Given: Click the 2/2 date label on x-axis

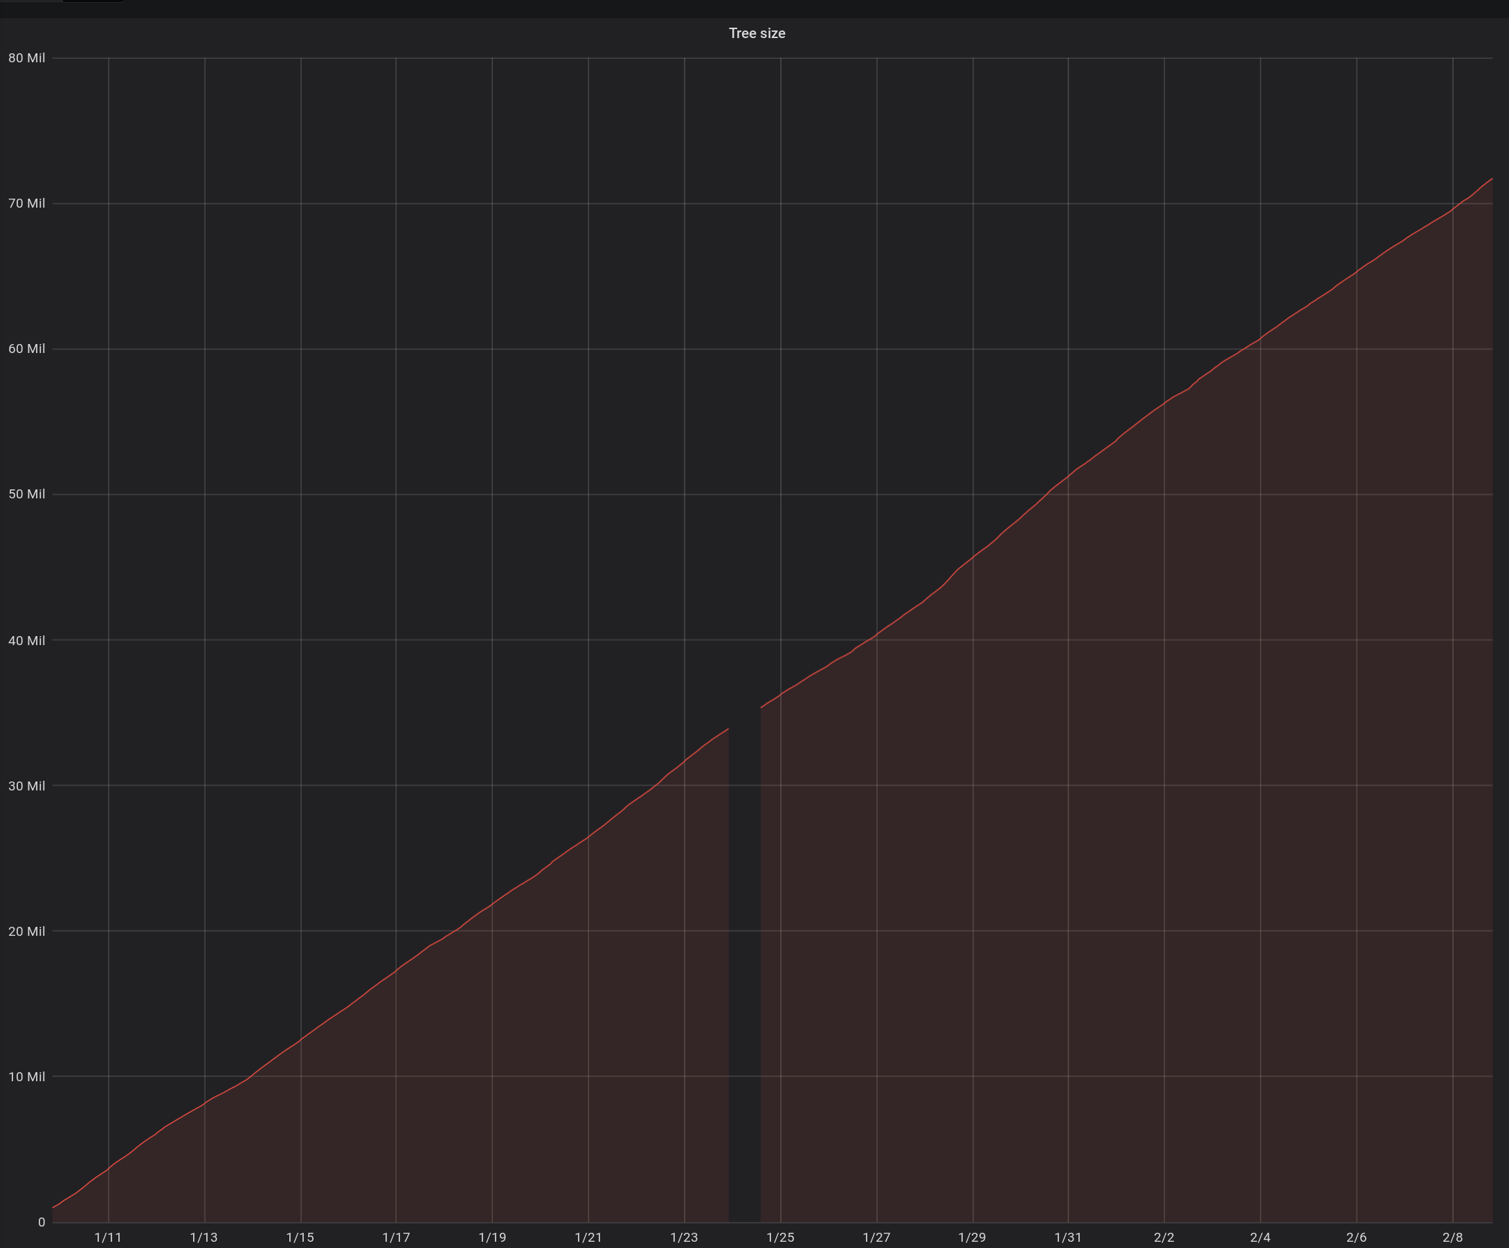Looking at the screenshot, I should 1164,1237.
